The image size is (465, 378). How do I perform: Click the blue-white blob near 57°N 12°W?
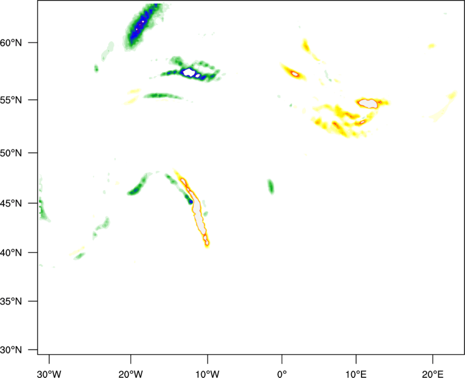(x=189, y=73)
